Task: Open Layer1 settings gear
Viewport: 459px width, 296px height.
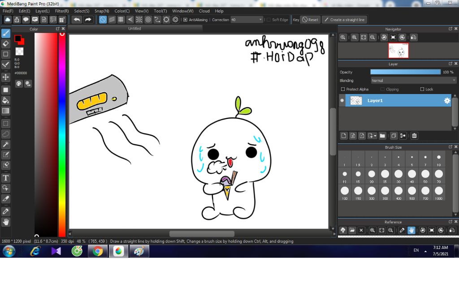Action: coord(447,101)
